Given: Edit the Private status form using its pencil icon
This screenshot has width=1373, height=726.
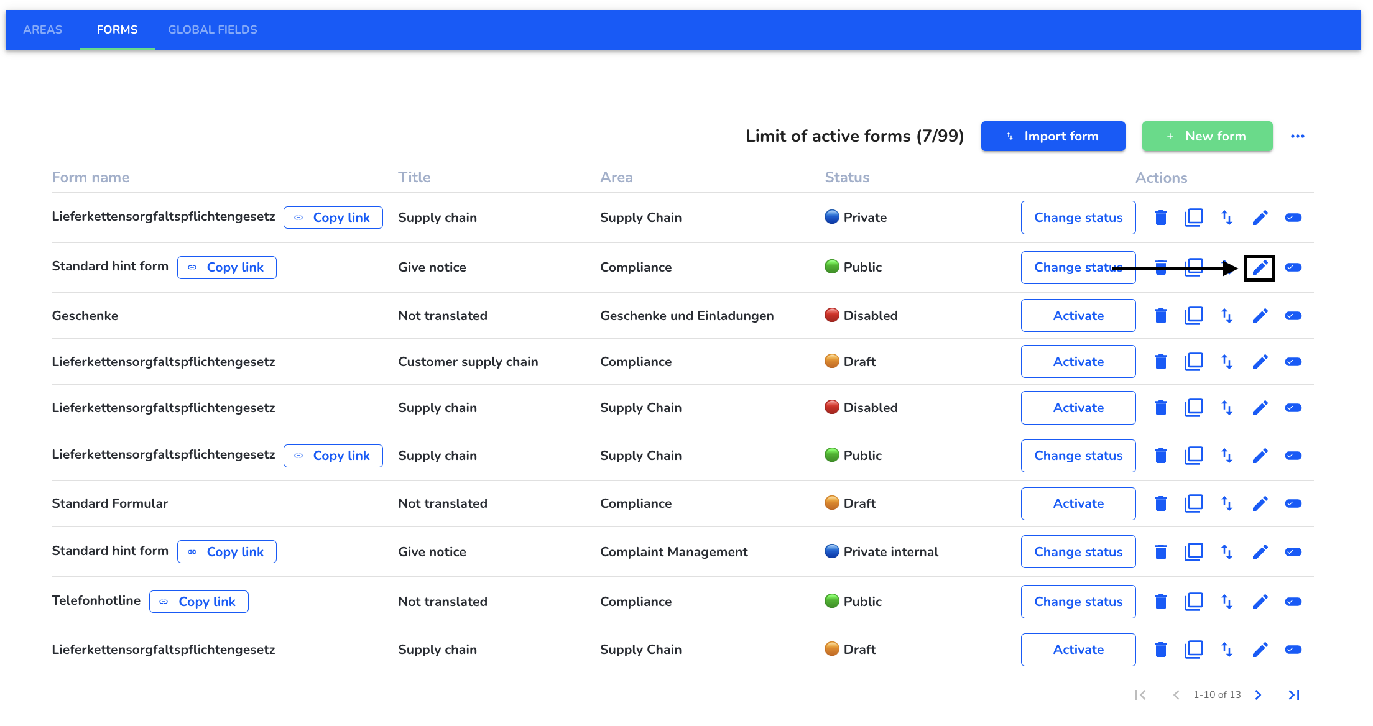Looking at the screenshot, I should tap(1260, 218).
